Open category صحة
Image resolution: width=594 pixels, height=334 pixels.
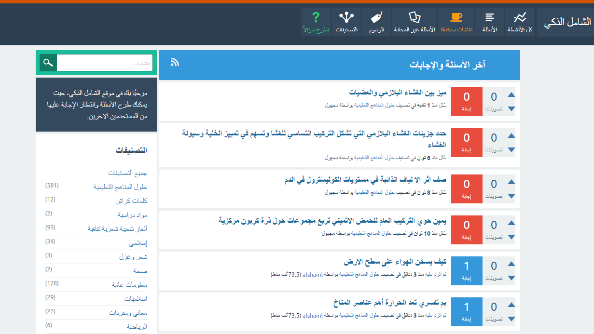pyautogui.click(x=140, y=271)
